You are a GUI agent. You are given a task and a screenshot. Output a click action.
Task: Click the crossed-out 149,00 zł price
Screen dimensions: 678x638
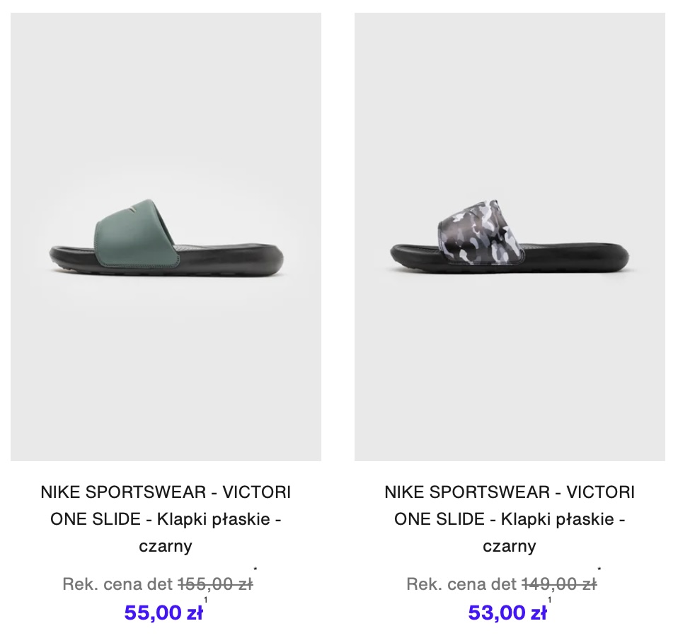coord(559,584)
